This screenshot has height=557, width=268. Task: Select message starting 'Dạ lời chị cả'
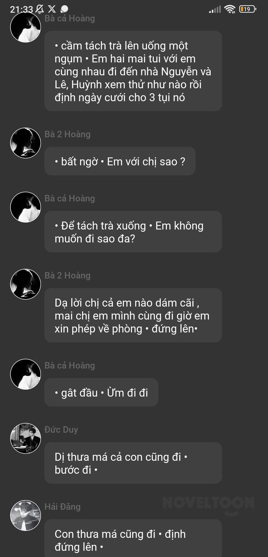pyautogui.click(x=133, y=315)
